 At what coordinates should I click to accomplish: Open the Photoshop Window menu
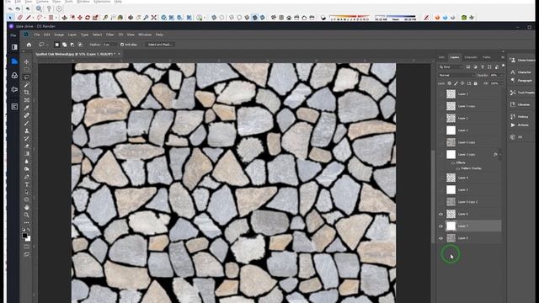point(145,35)
